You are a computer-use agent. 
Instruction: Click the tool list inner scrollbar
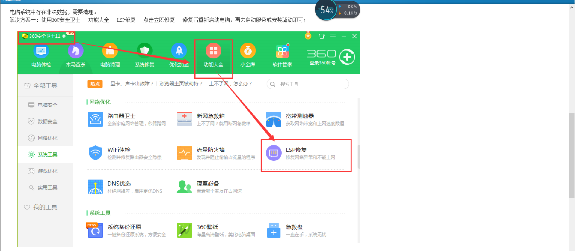(358, 157)
